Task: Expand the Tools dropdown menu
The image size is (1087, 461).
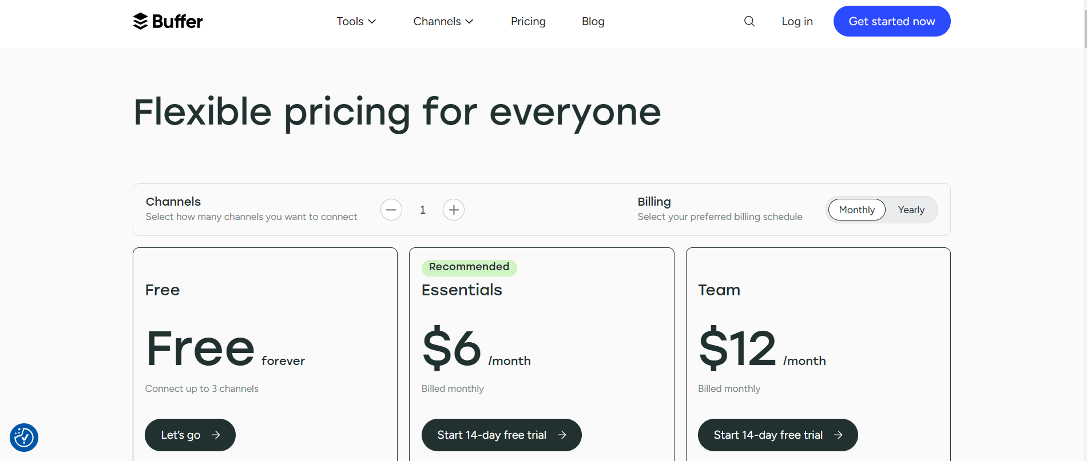Action: 356,21
